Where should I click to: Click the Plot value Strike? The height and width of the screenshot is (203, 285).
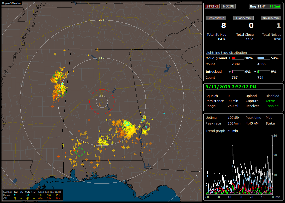pos(270,123)
